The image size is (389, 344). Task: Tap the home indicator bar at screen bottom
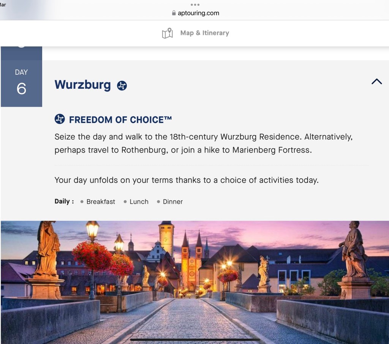coord(195,340)
